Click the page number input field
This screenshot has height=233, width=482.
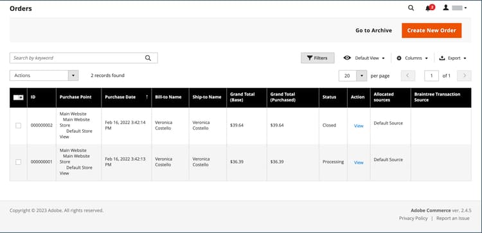pyautogui.click(x=431, y=76)
